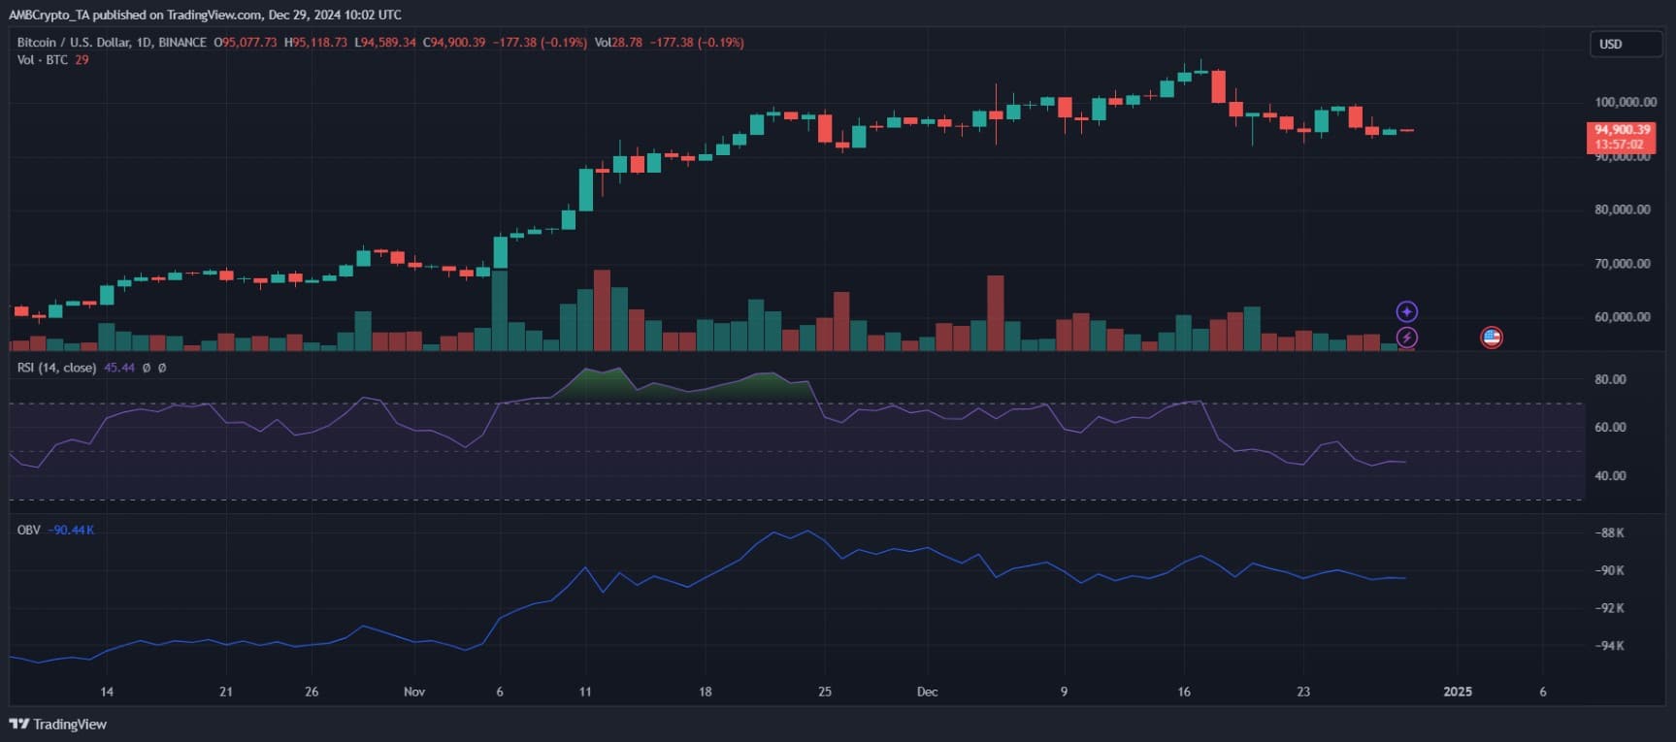Click the RSI 60.00 scale label

pyautogui.click(x=1610, y=428)
